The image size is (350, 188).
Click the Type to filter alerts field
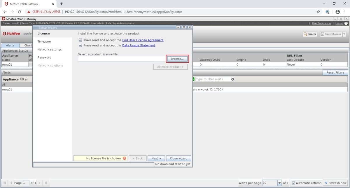click(213, 79)
